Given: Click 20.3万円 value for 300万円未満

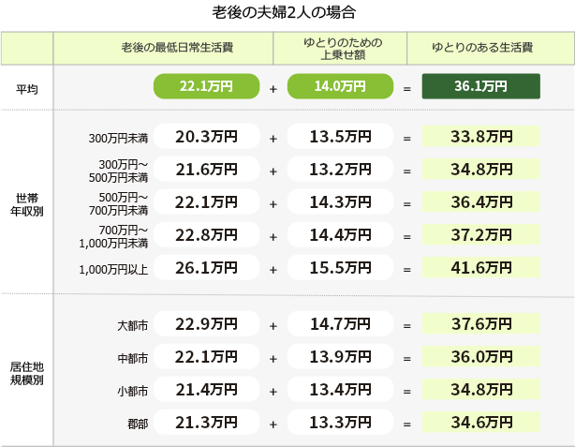Looking at the screenshot, I should (206, 136).
